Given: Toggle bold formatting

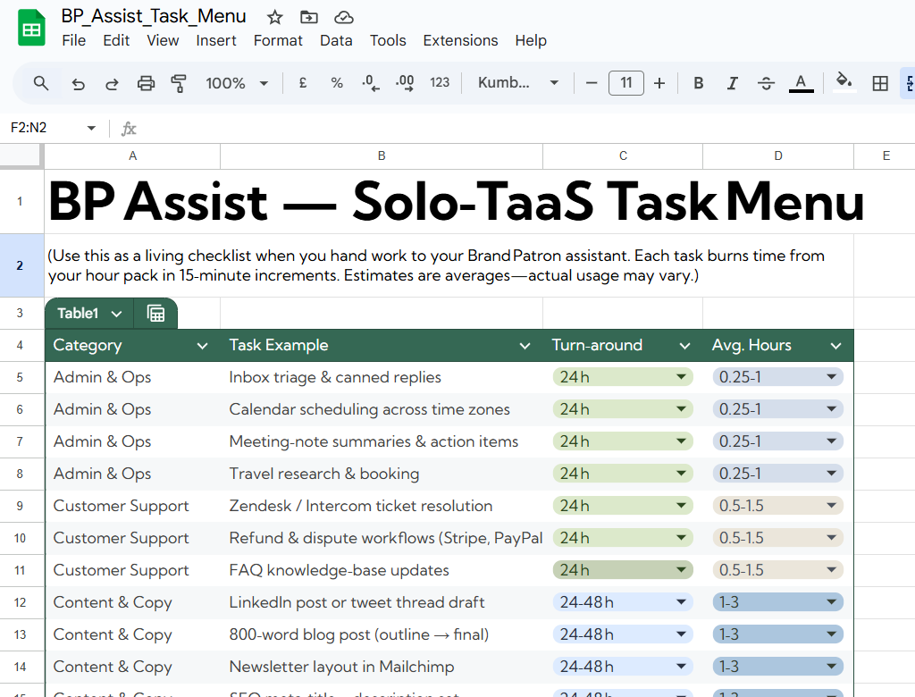Looking at the screenshot, I should pos(699,83).
